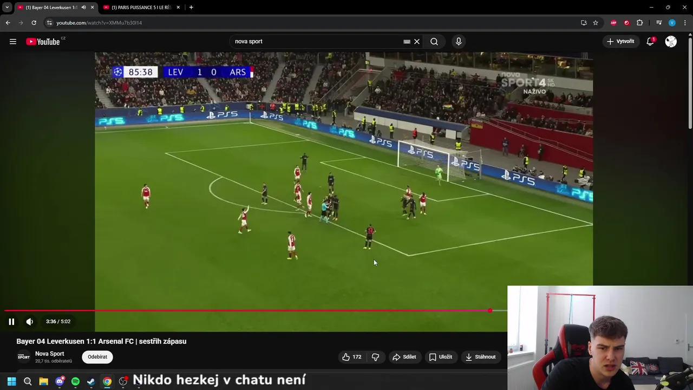Bookmark this page with the star

coord(596,23)
